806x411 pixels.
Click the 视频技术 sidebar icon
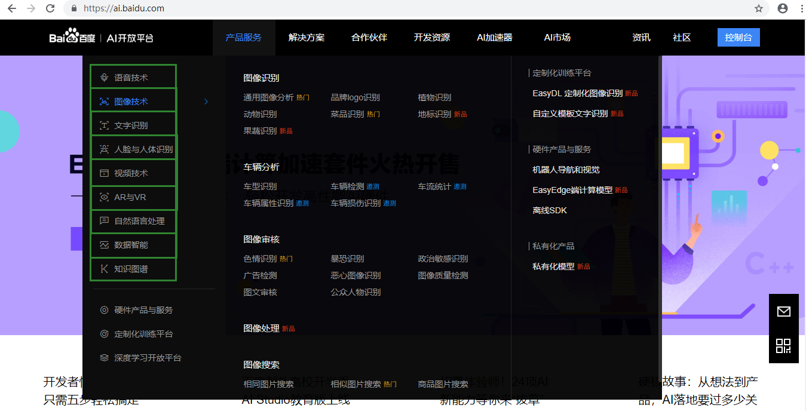pyautogui.click(x=104, y=173)
